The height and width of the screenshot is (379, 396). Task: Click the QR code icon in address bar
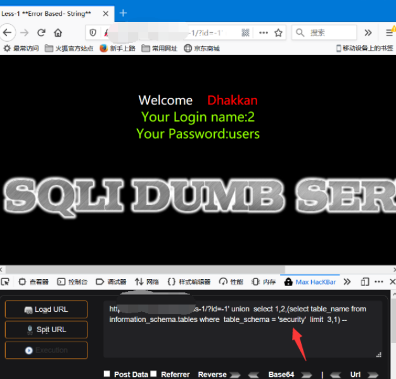(245, 32)
